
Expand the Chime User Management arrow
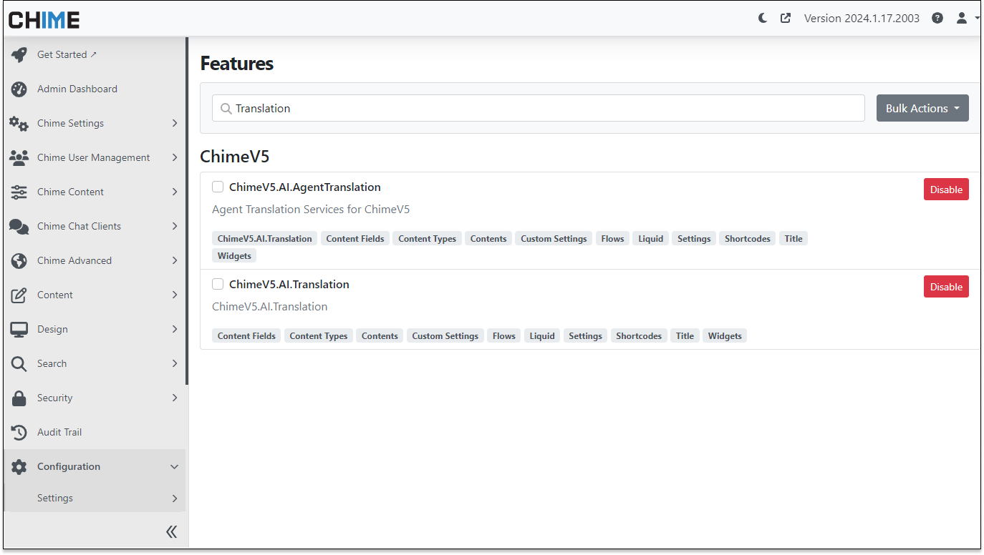(x=175, y=157)
